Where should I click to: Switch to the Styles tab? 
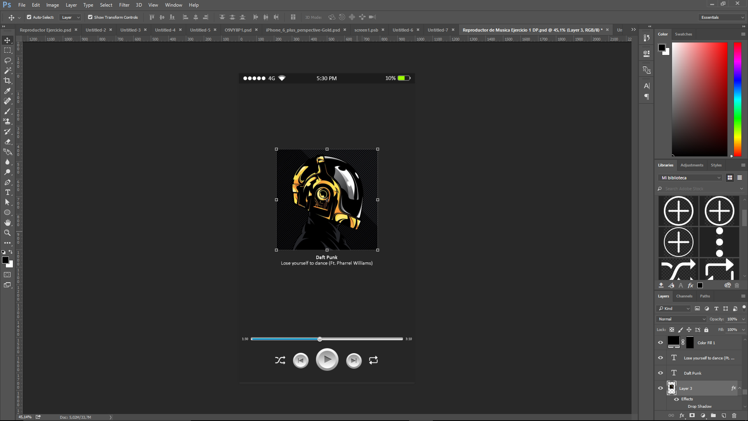pyautogui.click(x=716, y=165)
